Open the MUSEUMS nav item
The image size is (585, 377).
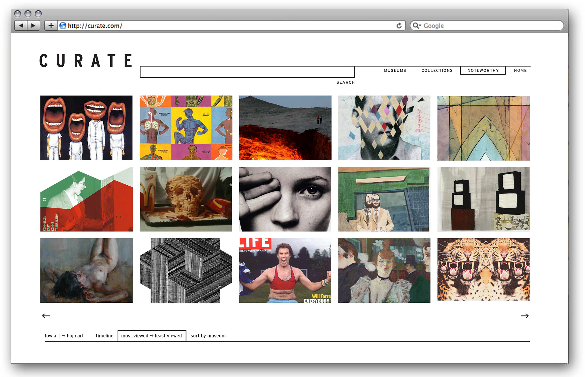(395, 70)
